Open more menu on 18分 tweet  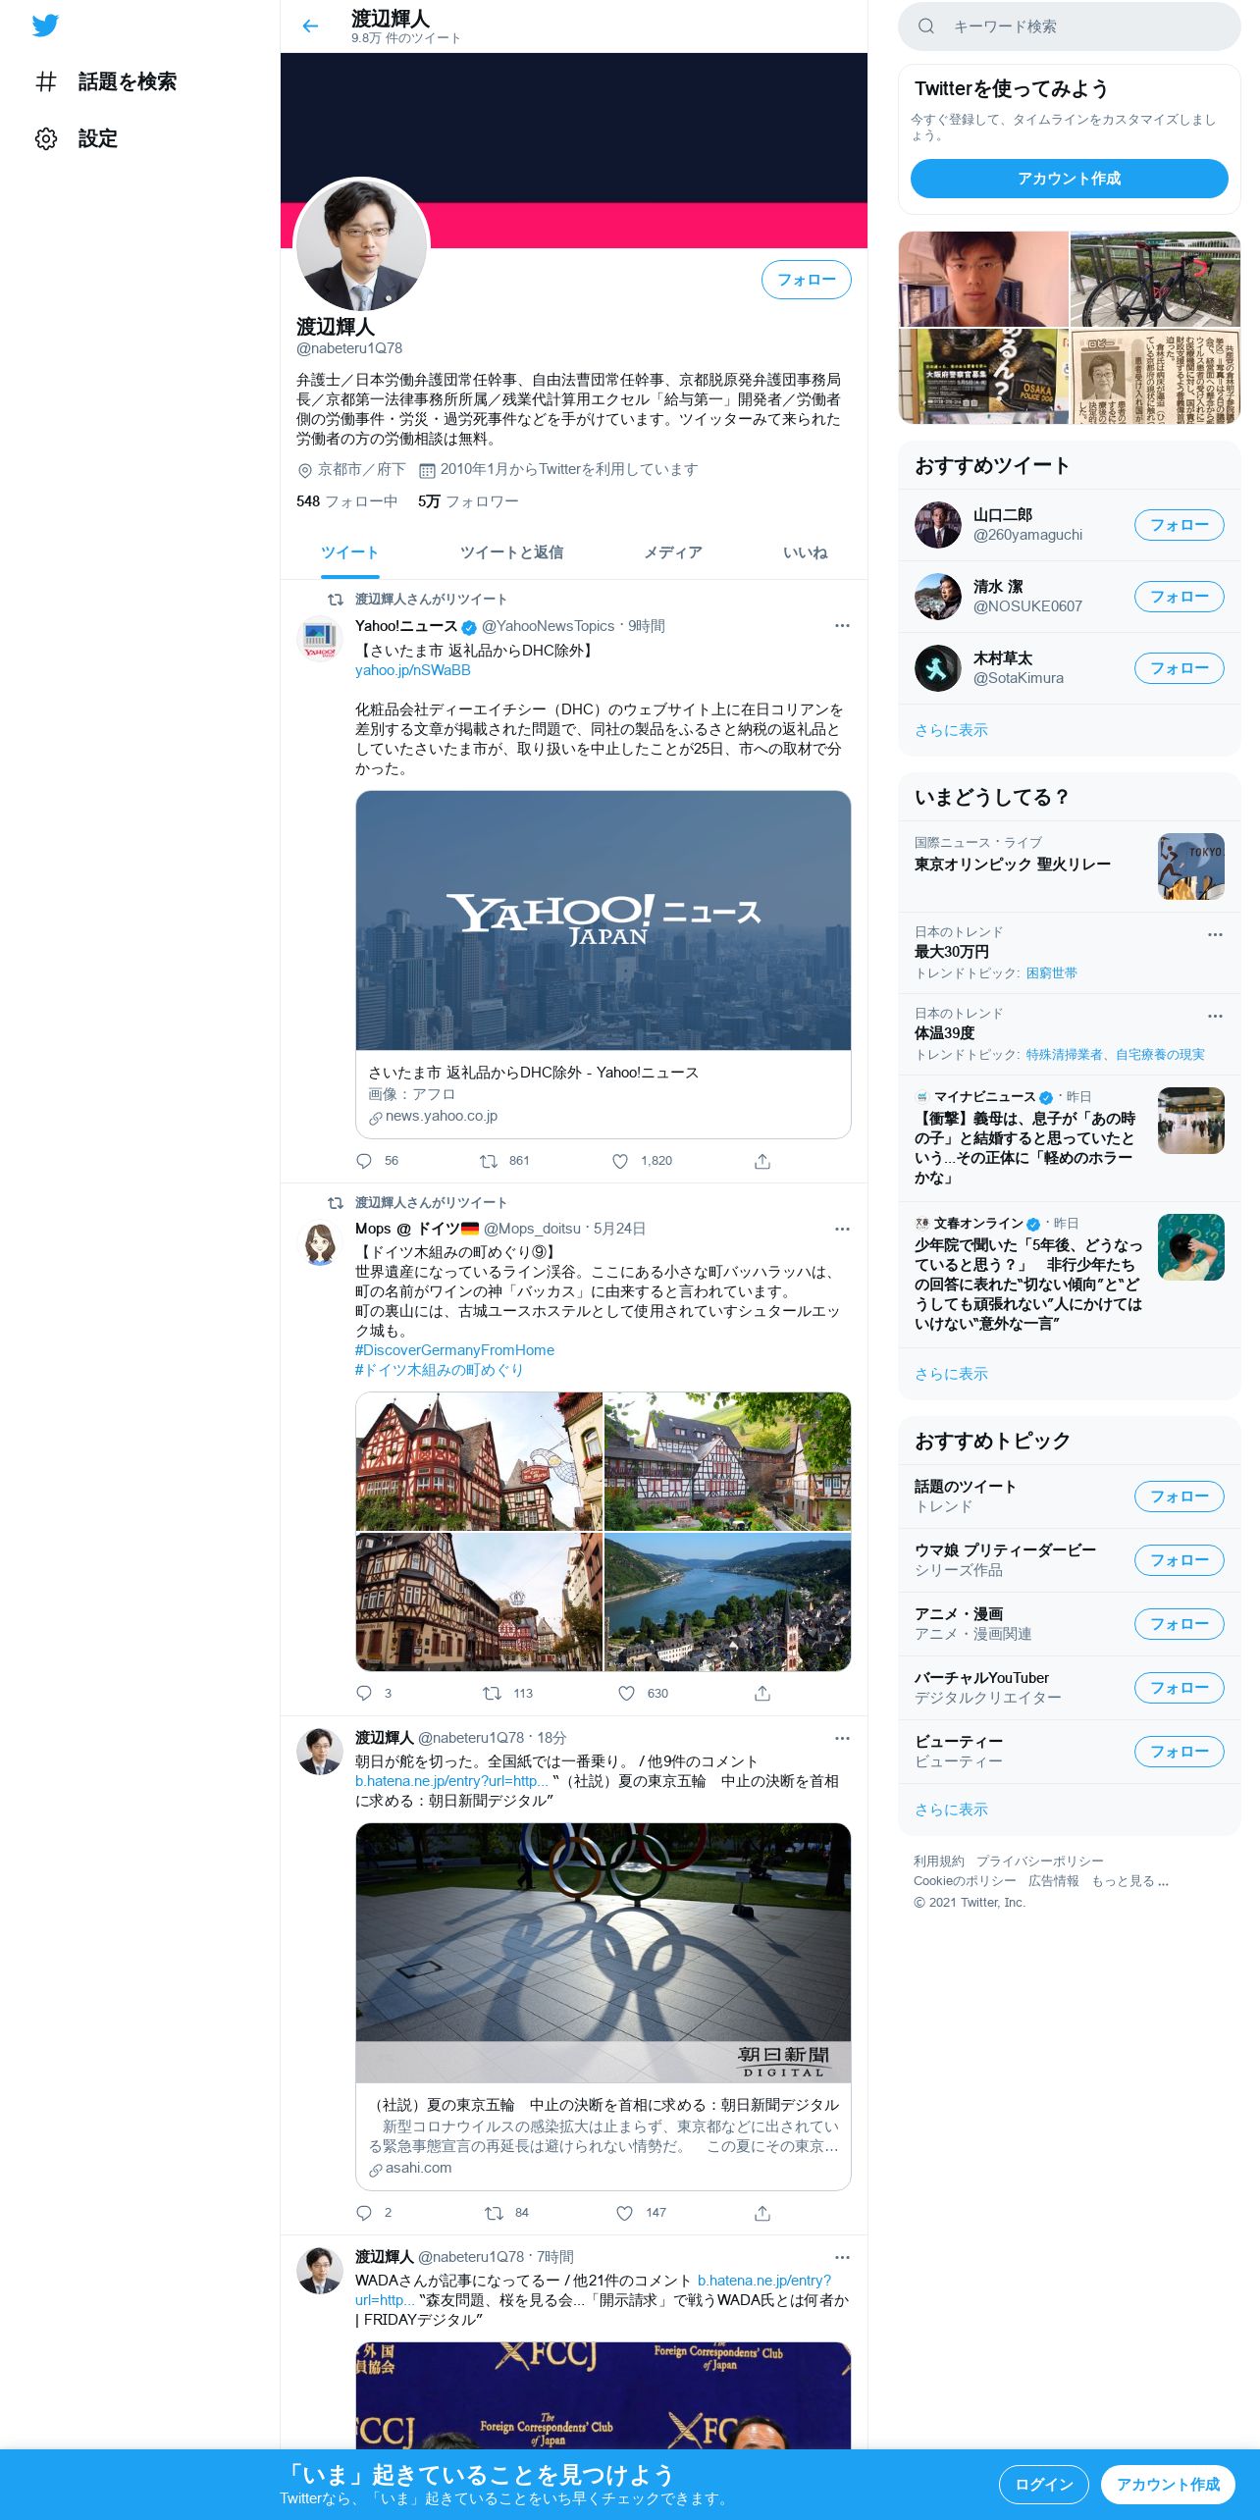tap(842, 1738)
